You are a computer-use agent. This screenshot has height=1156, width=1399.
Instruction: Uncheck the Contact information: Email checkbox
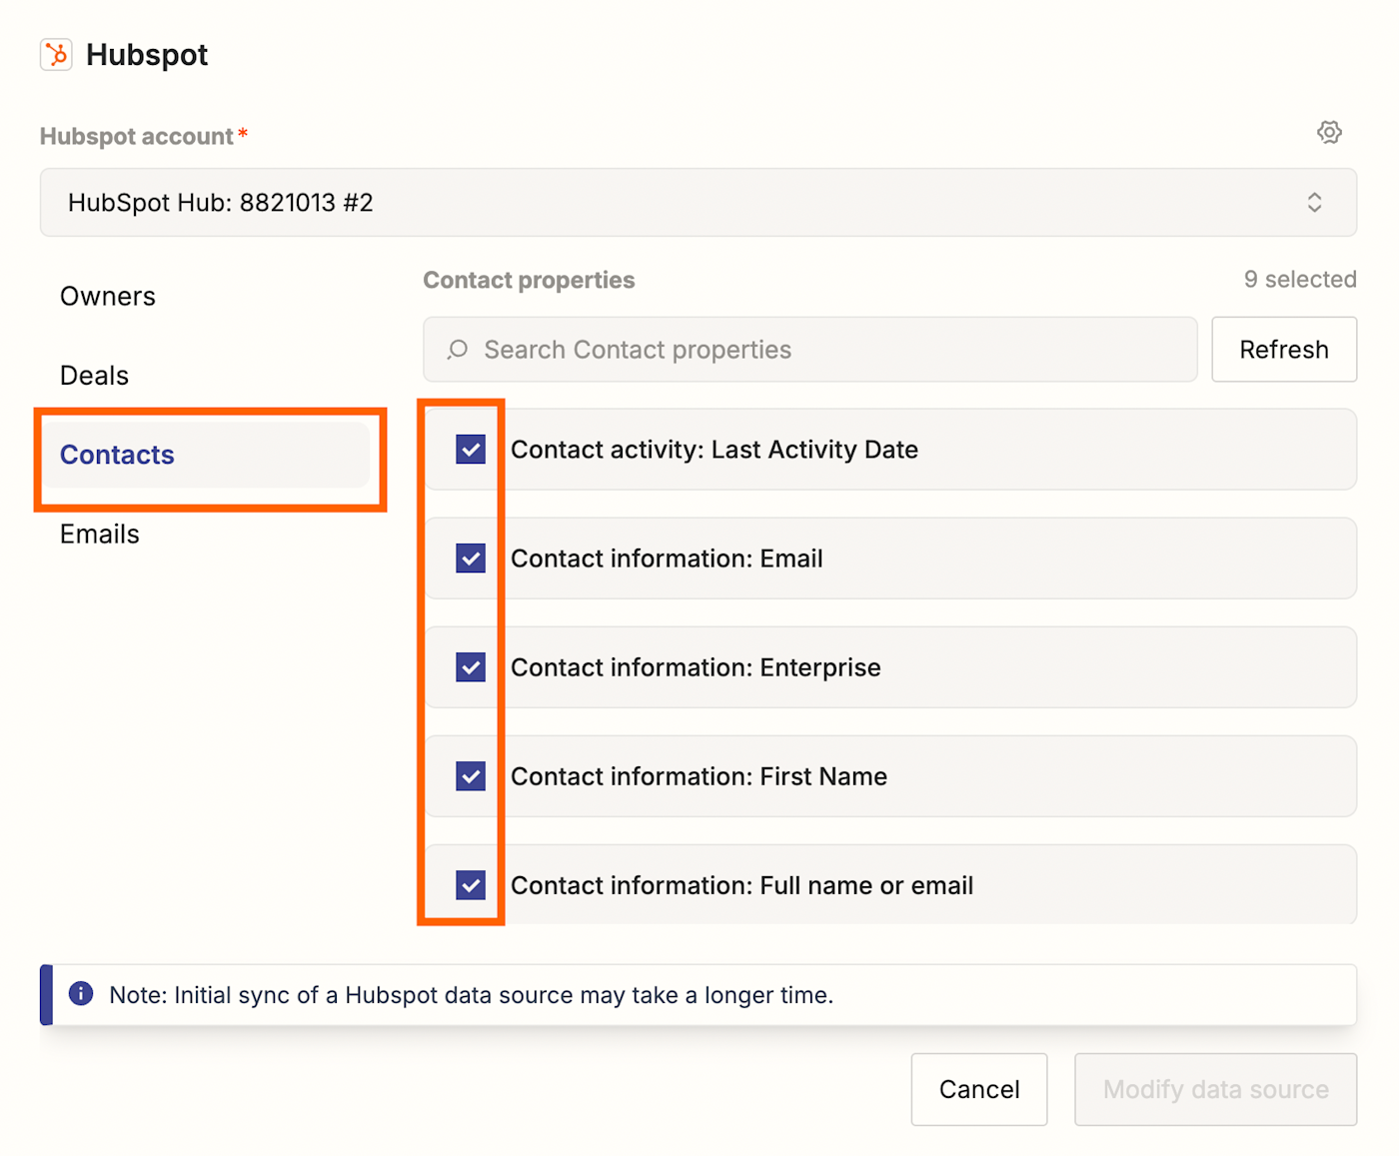(x=471, y=559)
